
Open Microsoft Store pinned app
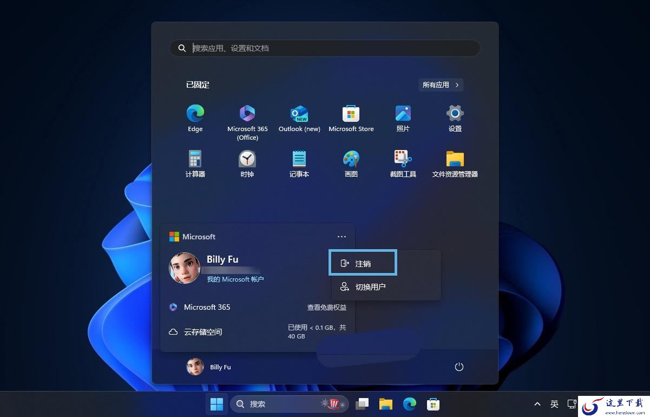click(351, 118)
